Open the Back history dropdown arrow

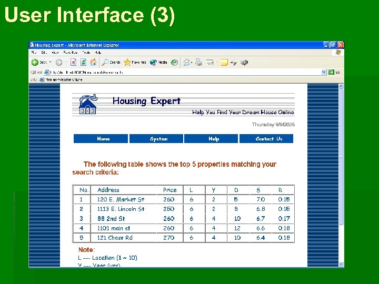tap(51, 62)
